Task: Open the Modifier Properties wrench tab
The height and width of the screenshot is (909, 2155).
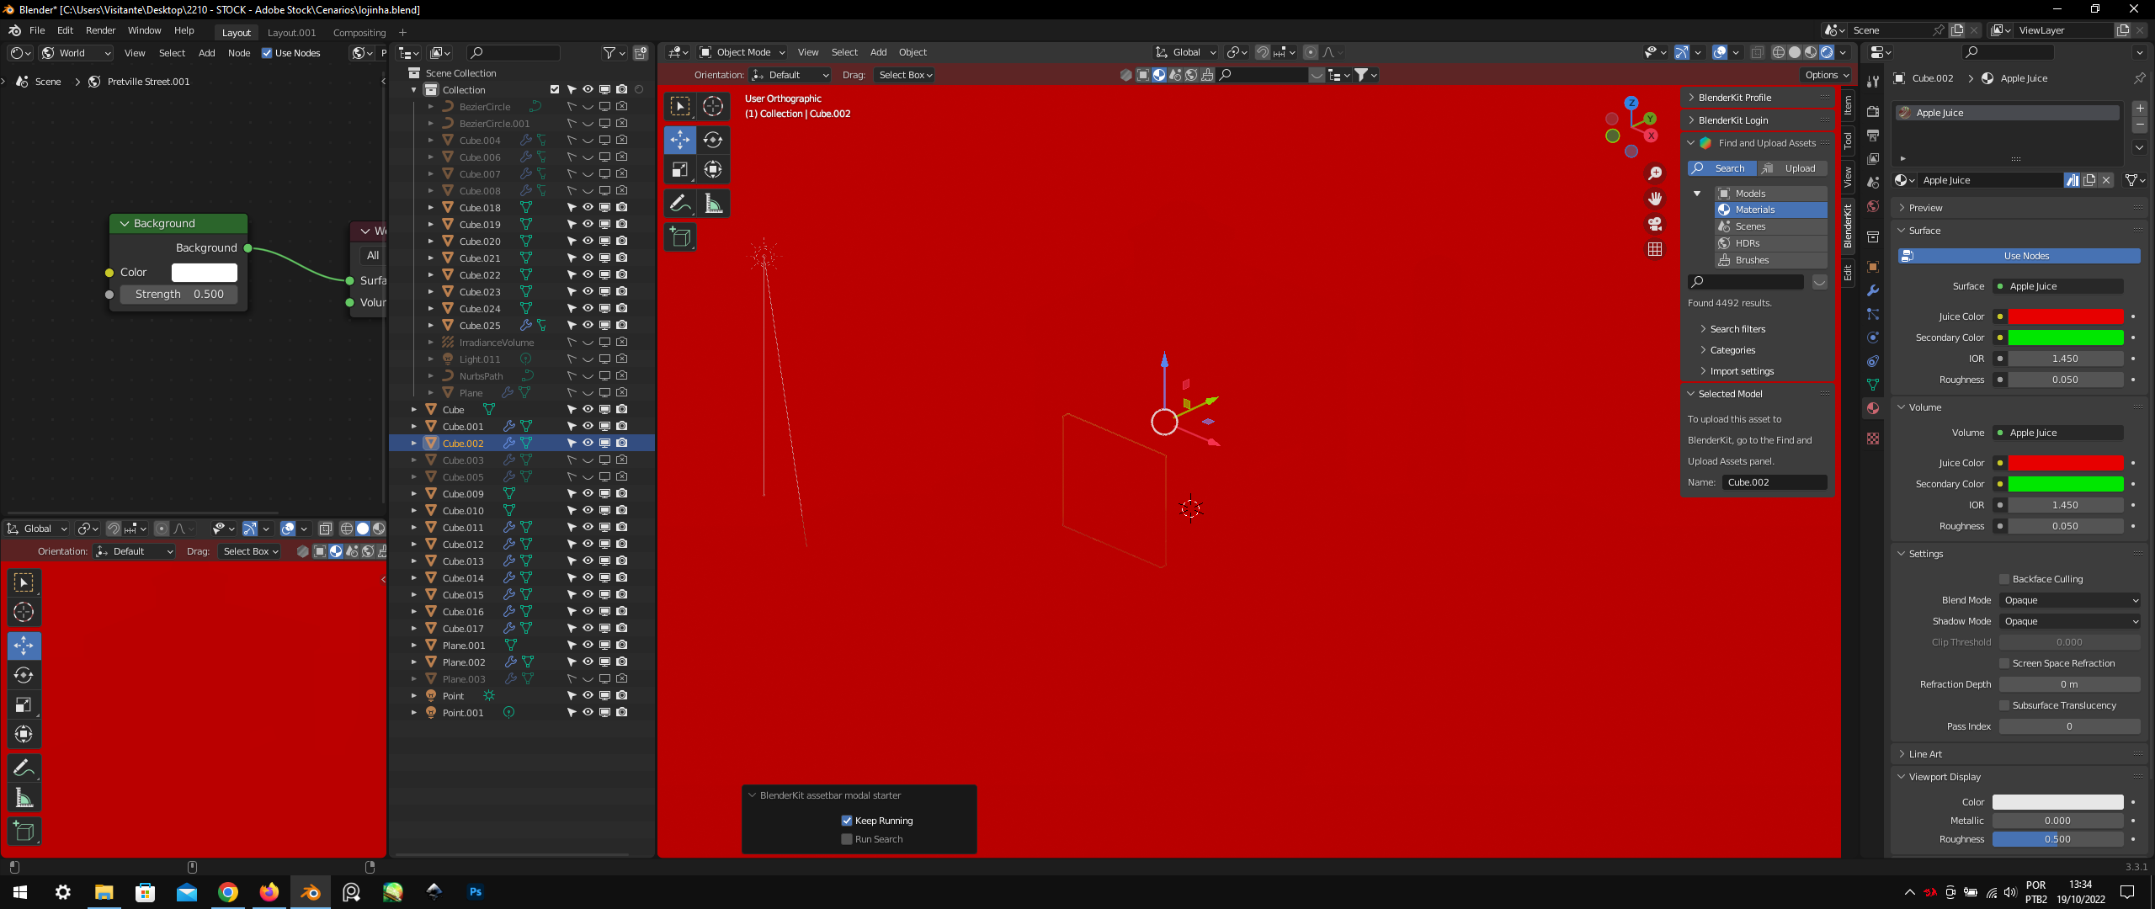Action: pos(1873,291)
